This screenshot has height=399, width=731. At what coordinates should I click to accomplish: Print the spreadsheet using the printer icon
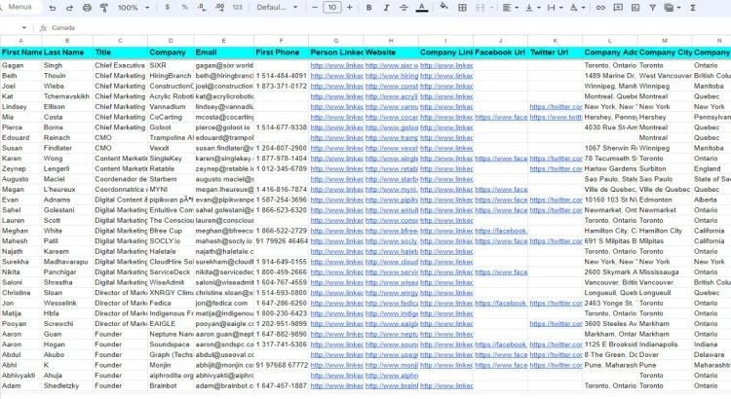[87, 8]
